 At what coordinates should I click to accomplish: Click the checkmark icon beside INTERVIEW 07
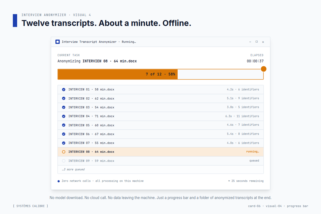pyautogui.click(x=63, y=143)
